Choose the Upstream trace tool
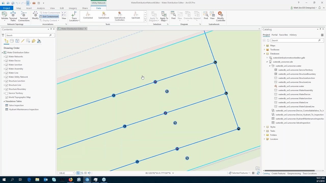Viewport: 326px width, 183px height. (x=136, y=16)
